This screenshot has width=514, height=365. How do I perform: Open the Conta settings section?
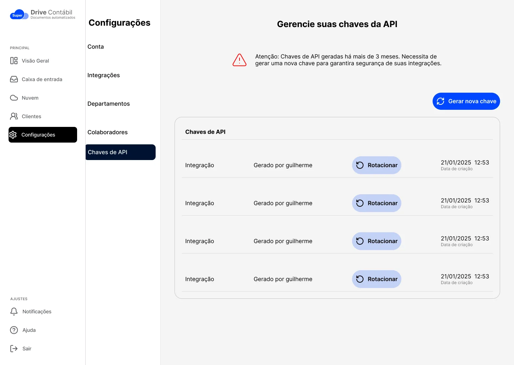tap(96, 47)
